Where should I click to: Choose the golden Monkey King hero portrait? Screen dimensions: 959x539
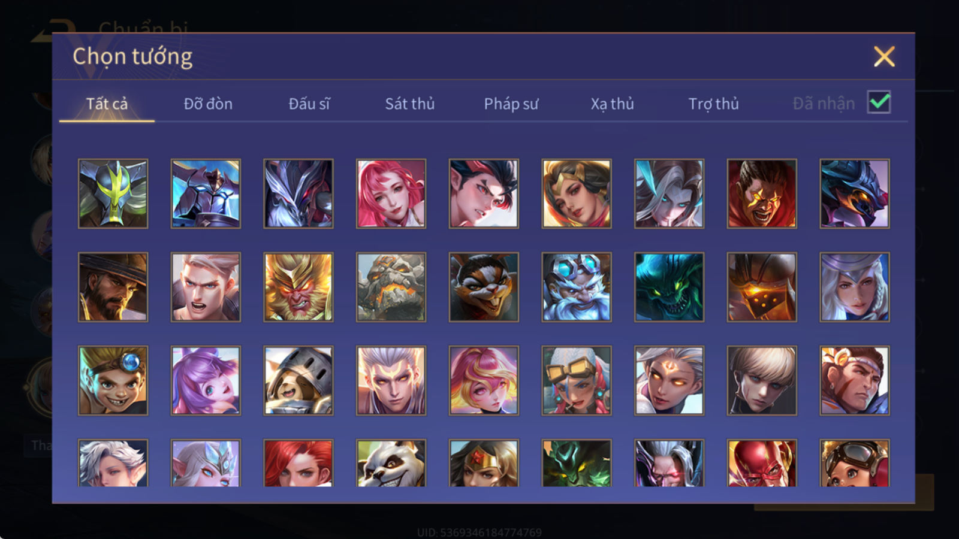tap(298, 287)
